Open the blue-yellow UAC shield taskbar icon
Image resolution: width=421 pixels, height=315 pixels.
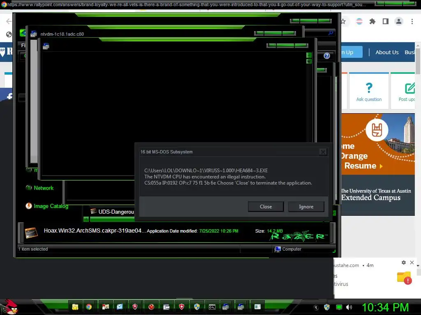pos(197,307)
